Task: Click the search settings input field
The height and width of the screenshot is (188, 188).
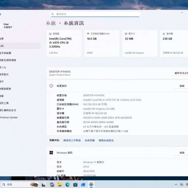Action: pos(95,14)
